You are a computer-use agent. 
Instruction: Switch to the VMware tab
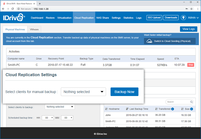[34, 29]
